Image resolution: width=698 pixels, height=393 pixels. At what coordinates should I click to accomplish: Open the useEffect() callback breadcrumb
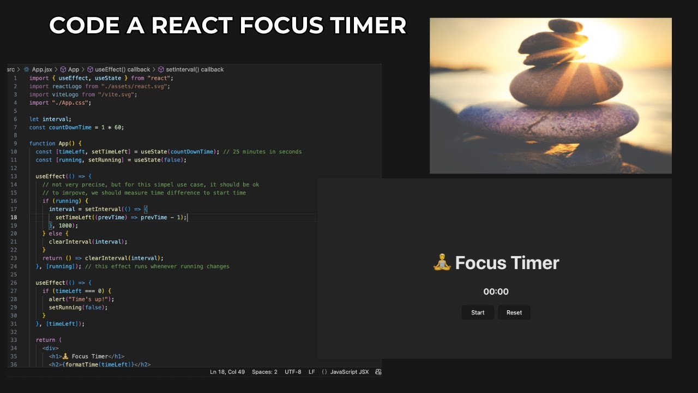tap(123, 70)
